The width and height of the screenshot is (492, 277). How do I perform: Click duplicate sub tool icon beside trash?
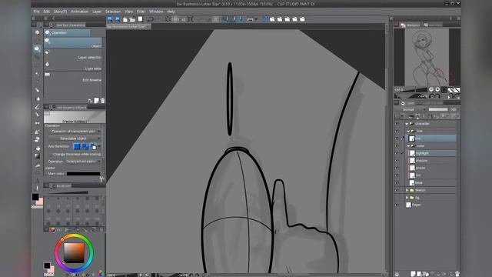point(97,101)
